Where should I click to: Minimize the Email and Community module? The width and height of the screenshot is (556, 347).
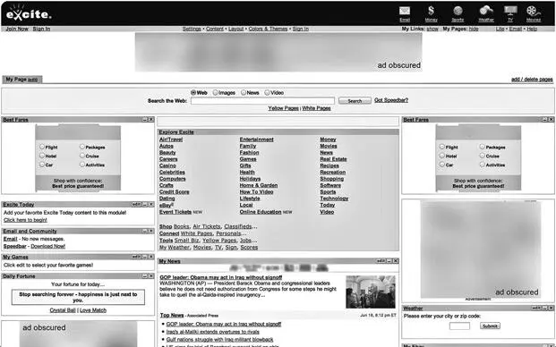[145, 231]
